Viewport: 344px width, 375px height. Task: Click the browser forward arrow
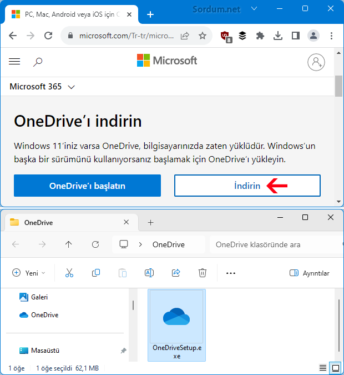click(31, 36)
